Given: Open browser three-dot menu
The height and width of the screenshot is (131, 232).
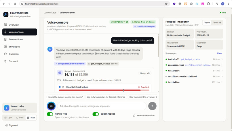Looking at the screenshot, I should 229,4.
